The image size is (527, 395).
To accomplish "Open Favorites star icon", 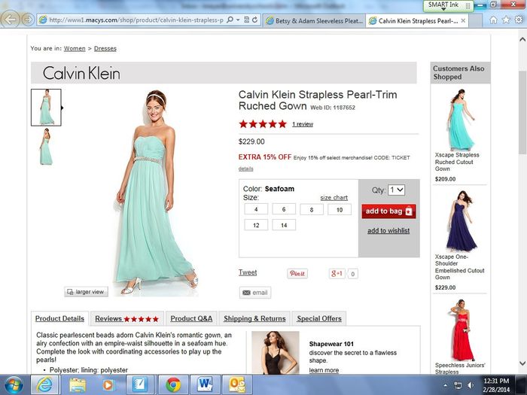I will [506, 20].
